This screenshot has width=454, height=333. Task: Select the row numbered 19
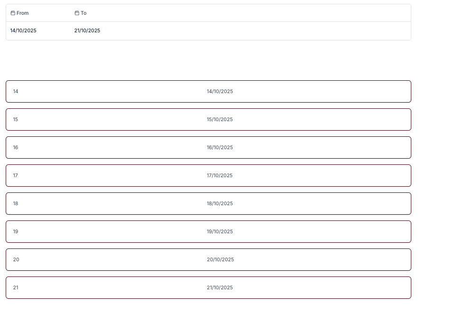point(16,232)
